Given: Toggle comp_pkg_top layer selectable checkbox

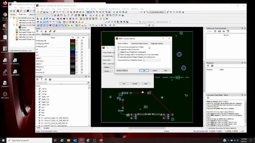Looking at the screenshot, I should pyautogui.click(x=77, y=41).
